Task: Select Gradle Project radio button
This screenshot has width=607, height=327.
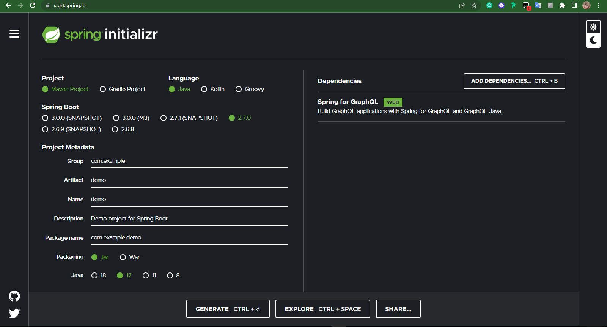Action: [x=103, y=89]
